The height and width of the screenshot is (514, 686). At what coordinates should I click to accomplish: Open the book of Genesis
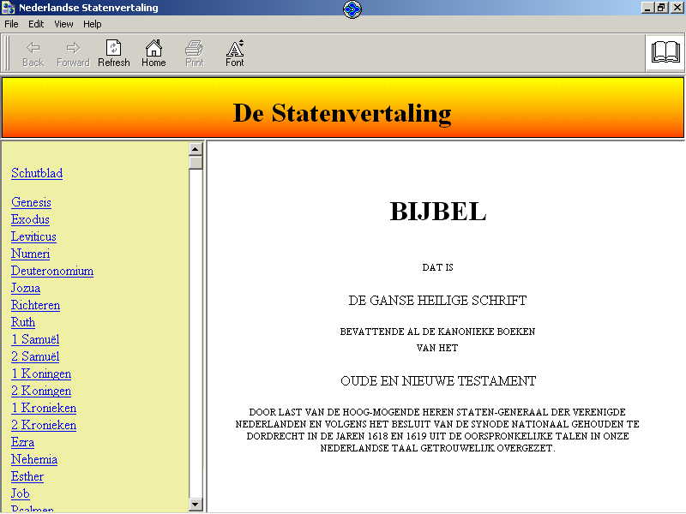coord(31,202)
